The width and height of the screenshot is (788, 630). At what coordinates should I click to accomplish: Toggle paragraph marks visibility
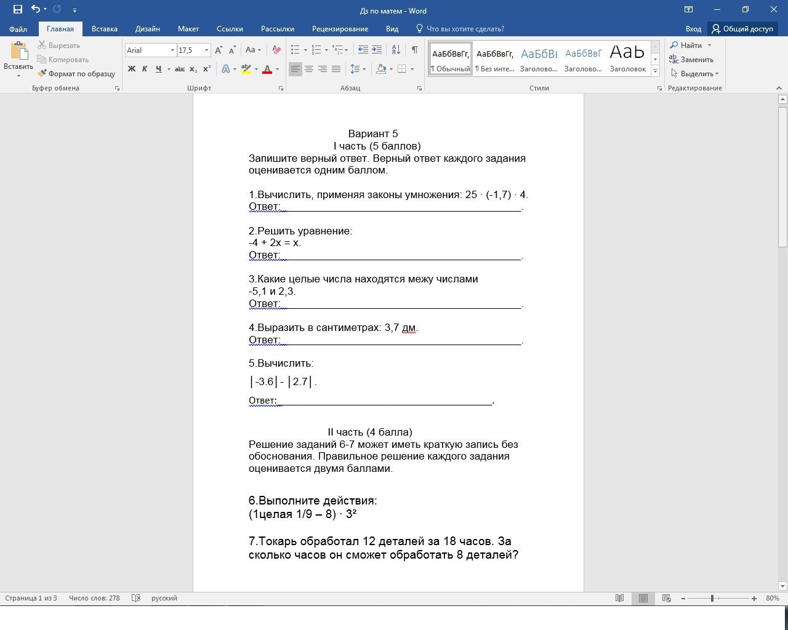tap(414, 50)
